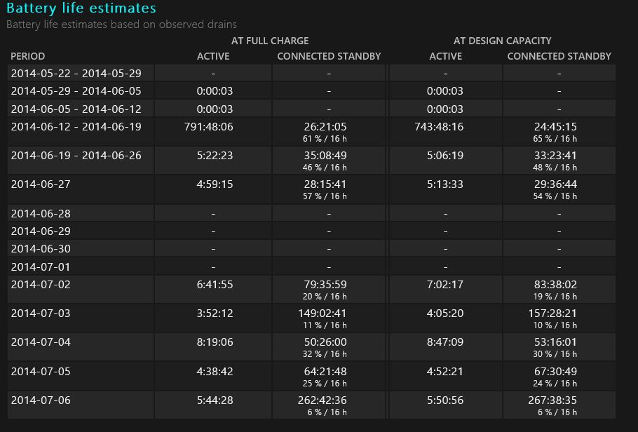Select the 2014-07-02 period cell
This screenshot has height=432, width=638.
tap(41, 285)
